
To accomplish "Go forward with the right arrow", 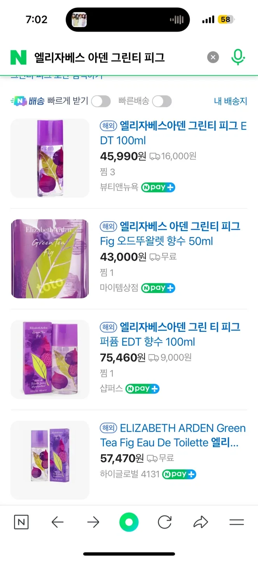I will coord(93,522).
